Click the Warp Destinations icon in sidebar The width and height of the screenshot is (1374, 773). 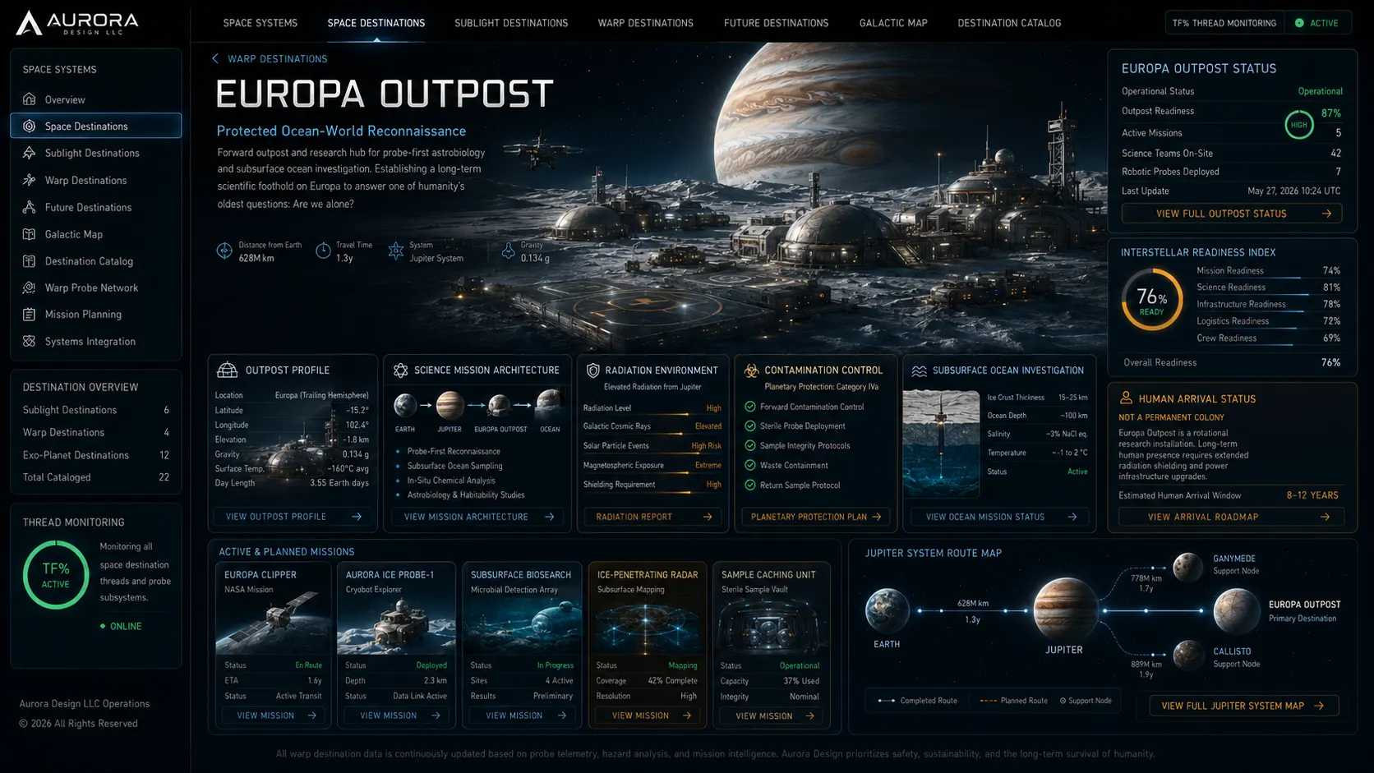coord(30,180)
